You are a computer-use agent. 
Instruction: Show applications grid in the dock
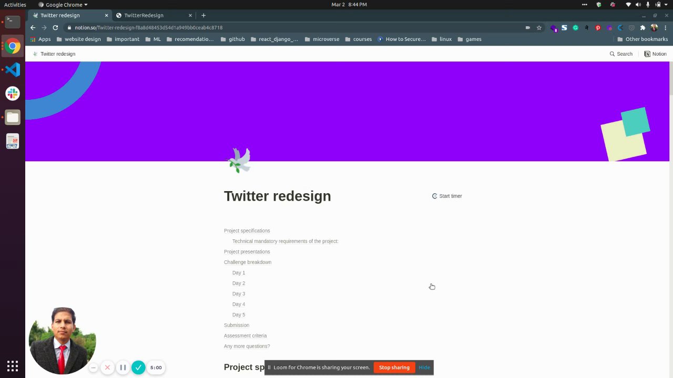[13, 366]
